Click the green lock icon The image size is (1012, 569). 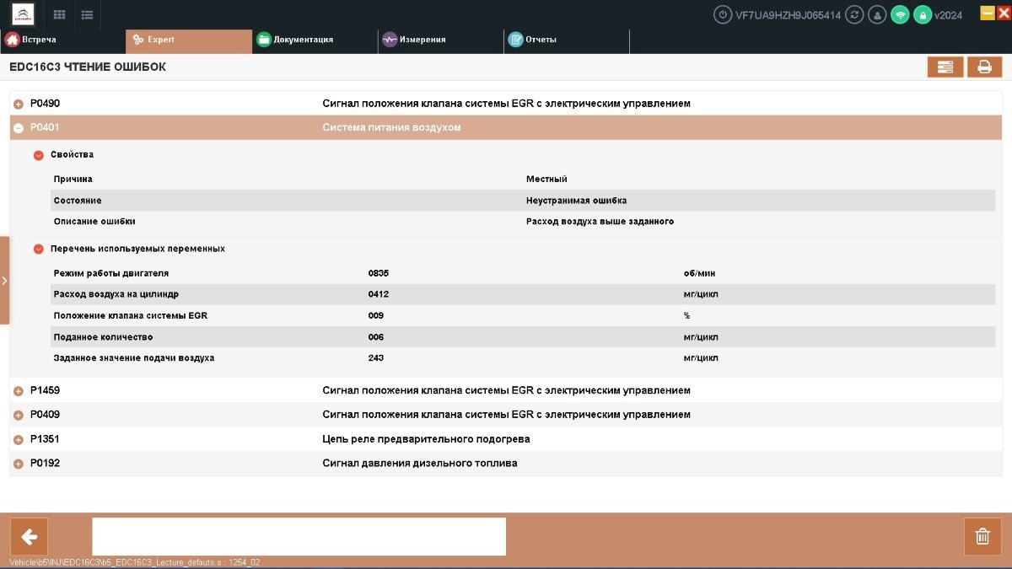point(923,14)
